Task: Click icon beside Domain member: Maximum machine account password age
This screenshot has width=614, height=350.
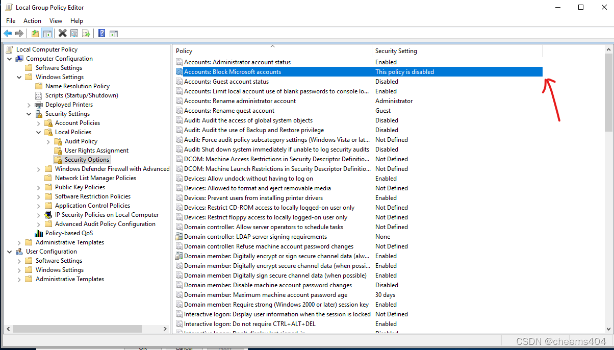Action: pos(179,295)
